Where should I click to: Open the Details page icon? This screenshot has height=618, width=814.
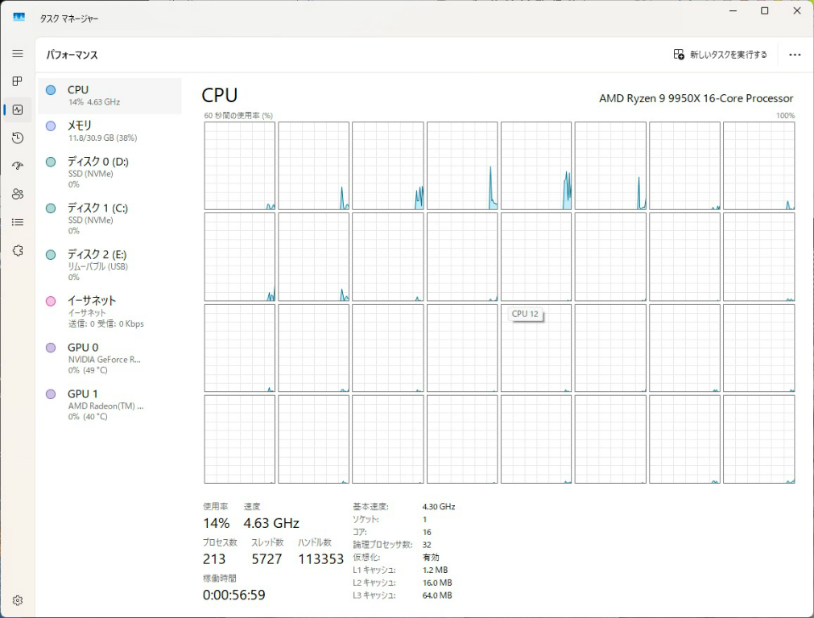coord(17,222)
